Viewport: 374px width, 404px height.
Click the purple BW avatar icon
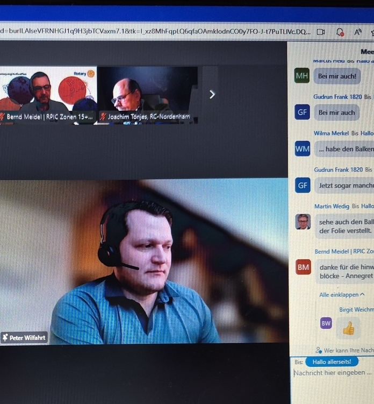pos(326,323)
